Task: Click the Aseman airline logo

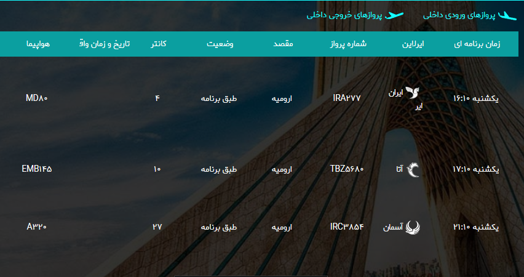Action: pyautogui.click(x=413, y=227)
